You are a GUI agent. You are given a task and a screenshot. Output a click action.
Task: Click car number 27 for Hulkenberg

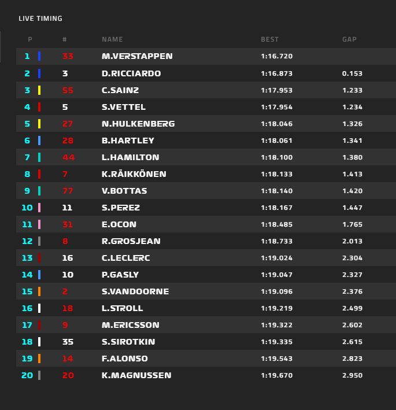(68, 124)
